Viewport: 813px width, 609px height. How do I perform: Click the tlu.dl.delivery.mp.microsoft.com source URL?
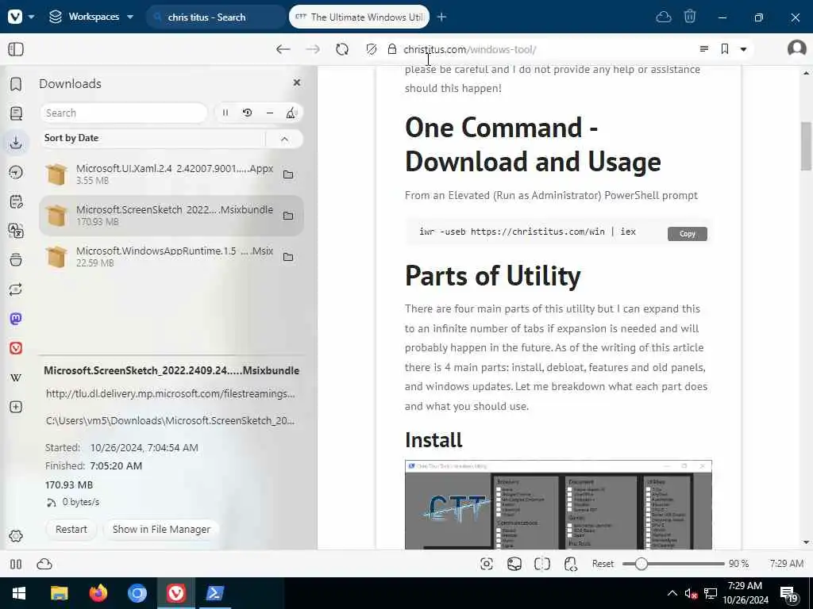tap(170, 393)
